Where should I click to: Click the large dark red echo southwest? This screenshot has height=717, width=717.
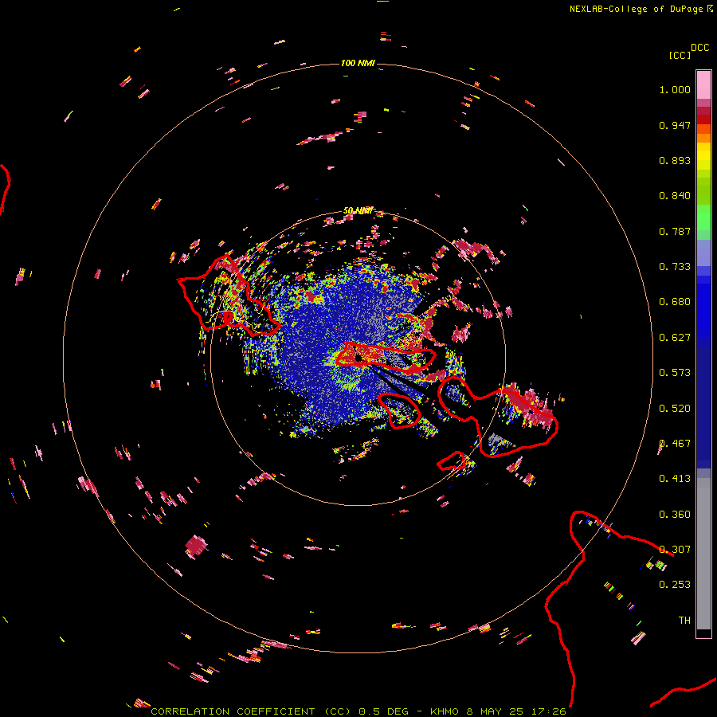tap(196, 546)
